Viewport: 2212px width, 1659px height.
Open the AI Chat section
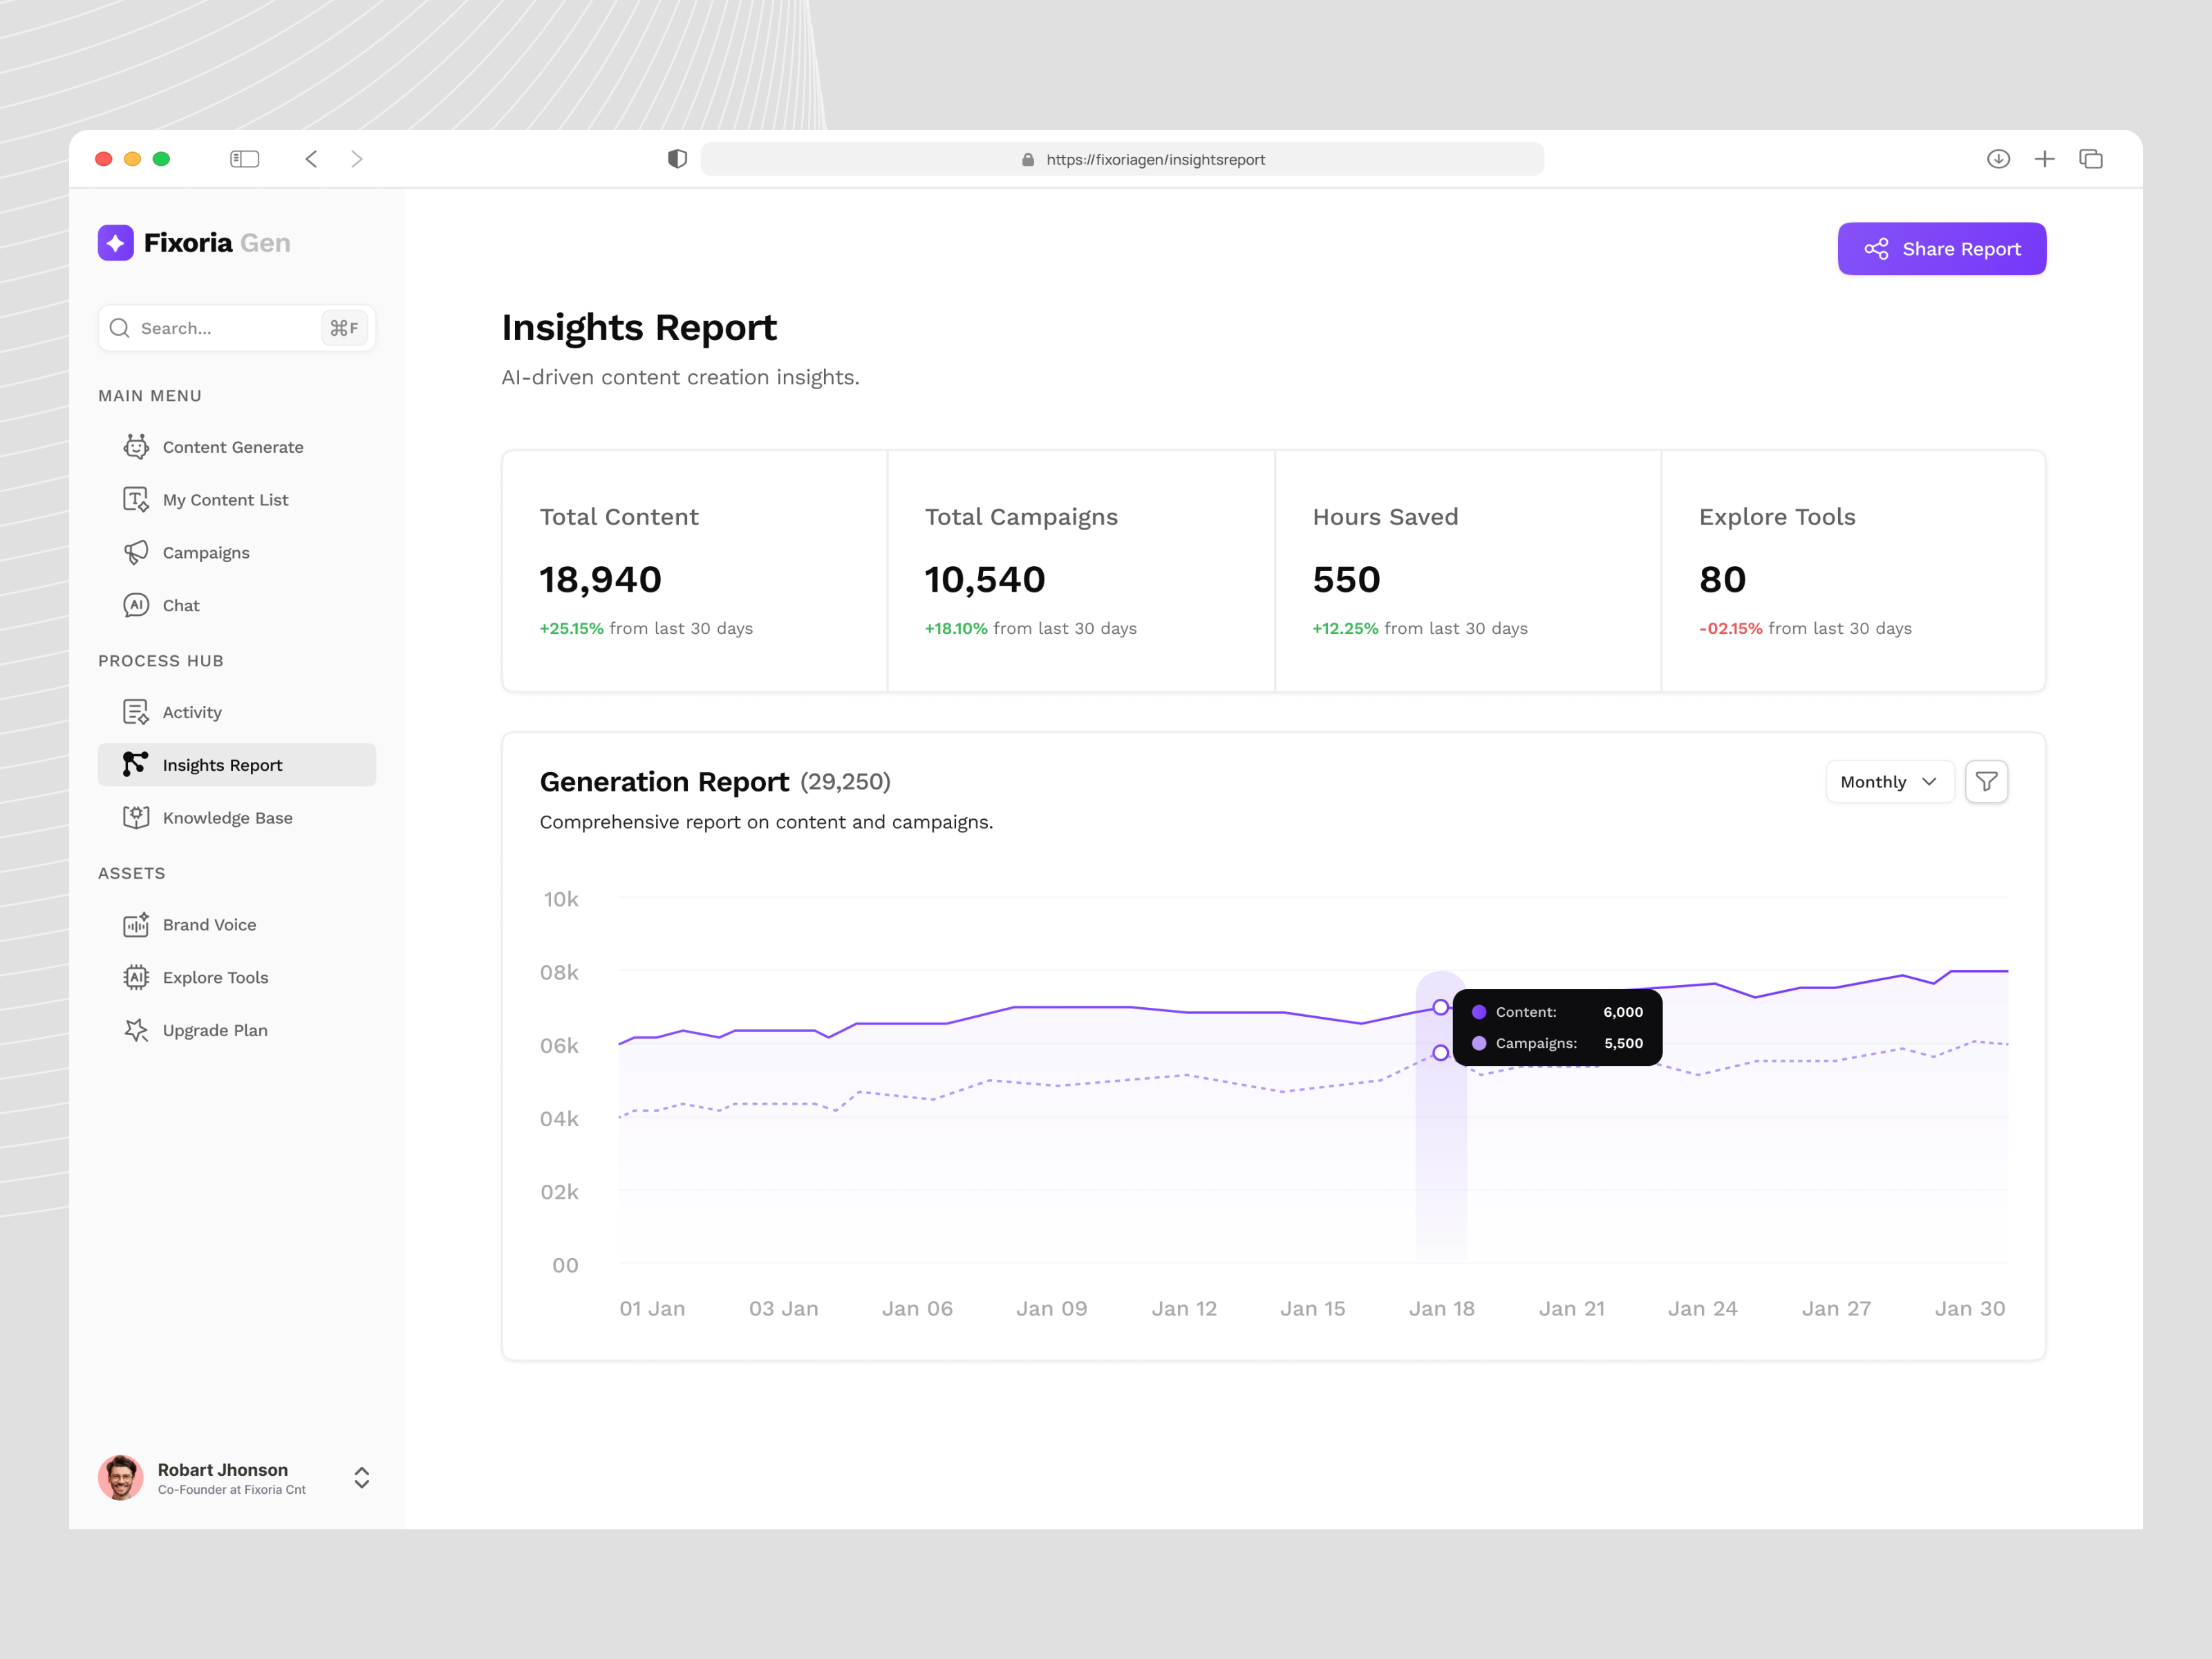[x=181, y=605]
